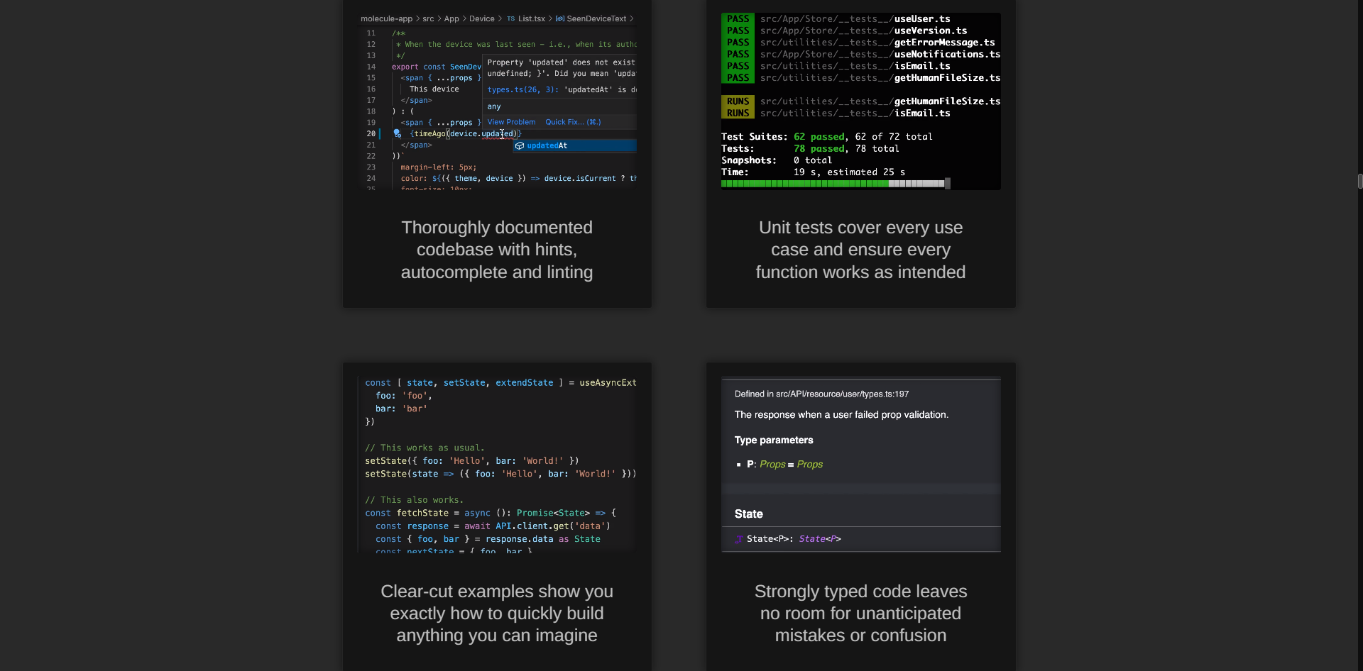Click the lightbulb quick fix icon on line 20
Viewport: 1363px width, 671px height.
coord(398,133)
